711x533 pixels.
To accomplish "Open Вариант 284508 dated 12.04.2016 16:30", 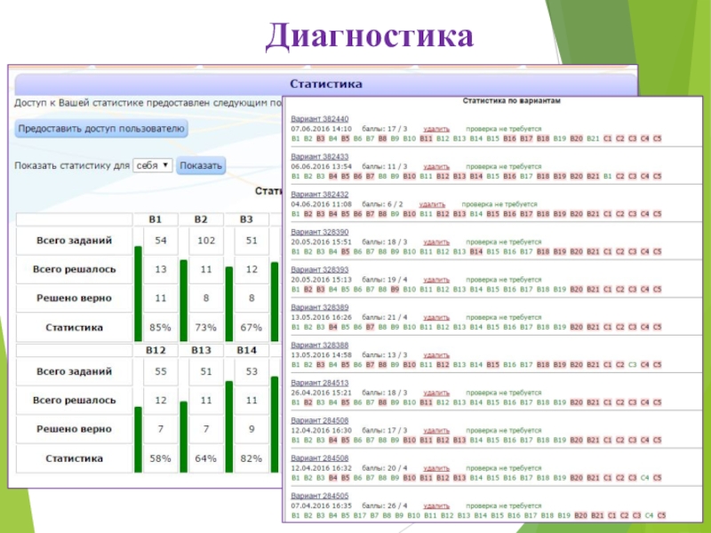I will pos(320,420).
